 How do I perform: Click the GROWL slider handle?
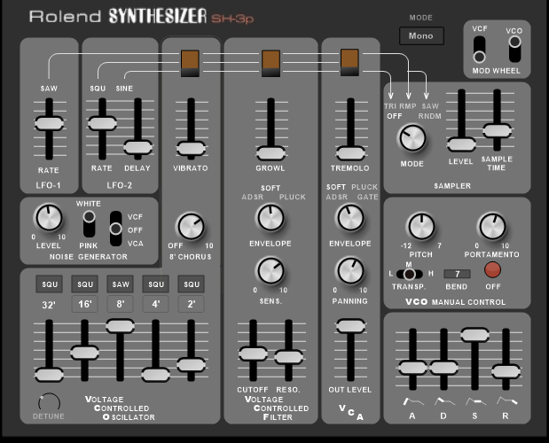click(x=271, y=153)
